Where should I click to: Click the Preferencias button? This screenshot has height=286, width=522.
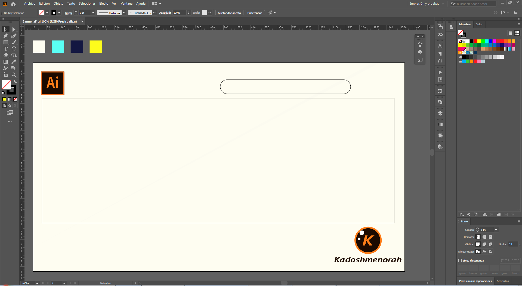255,13
